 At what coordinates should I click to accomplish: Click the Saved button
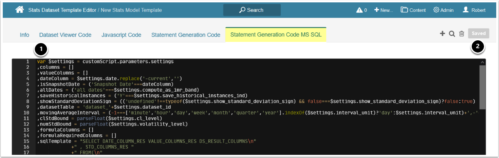pos(478,34)
